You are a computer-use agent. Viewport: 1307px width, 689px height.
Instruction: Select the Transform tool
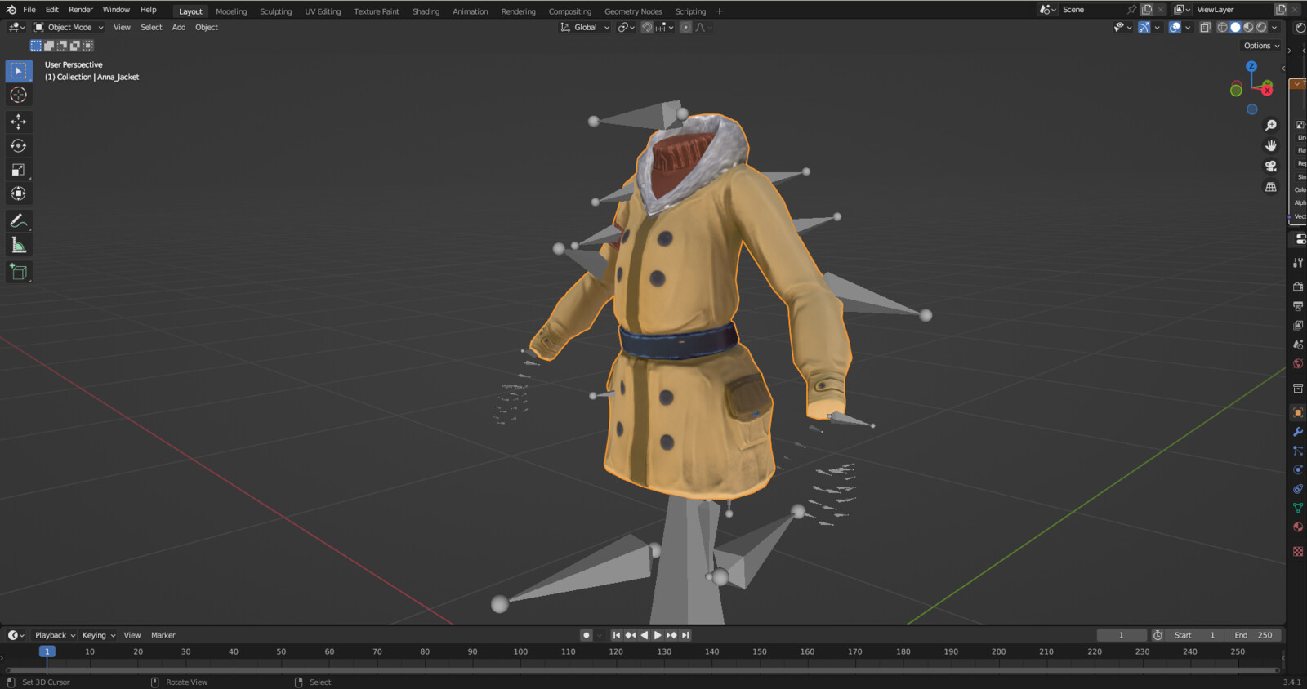(18, 193)
